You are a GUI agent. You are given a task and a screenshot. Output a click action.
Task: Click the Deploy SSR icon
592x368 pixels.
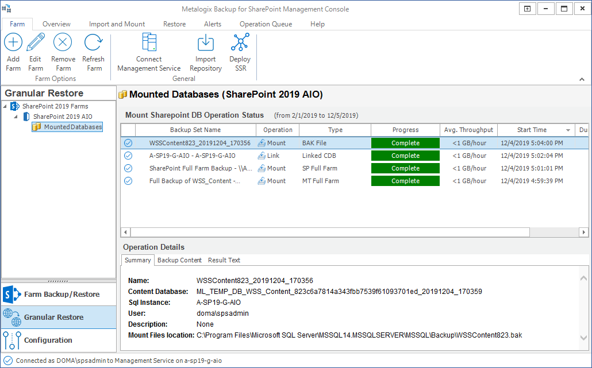(240, 42)
